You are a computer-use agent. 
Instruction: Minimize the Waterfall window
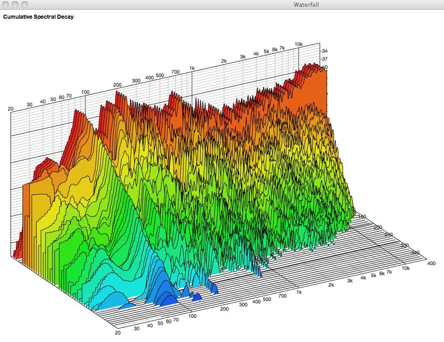(15, 5)
